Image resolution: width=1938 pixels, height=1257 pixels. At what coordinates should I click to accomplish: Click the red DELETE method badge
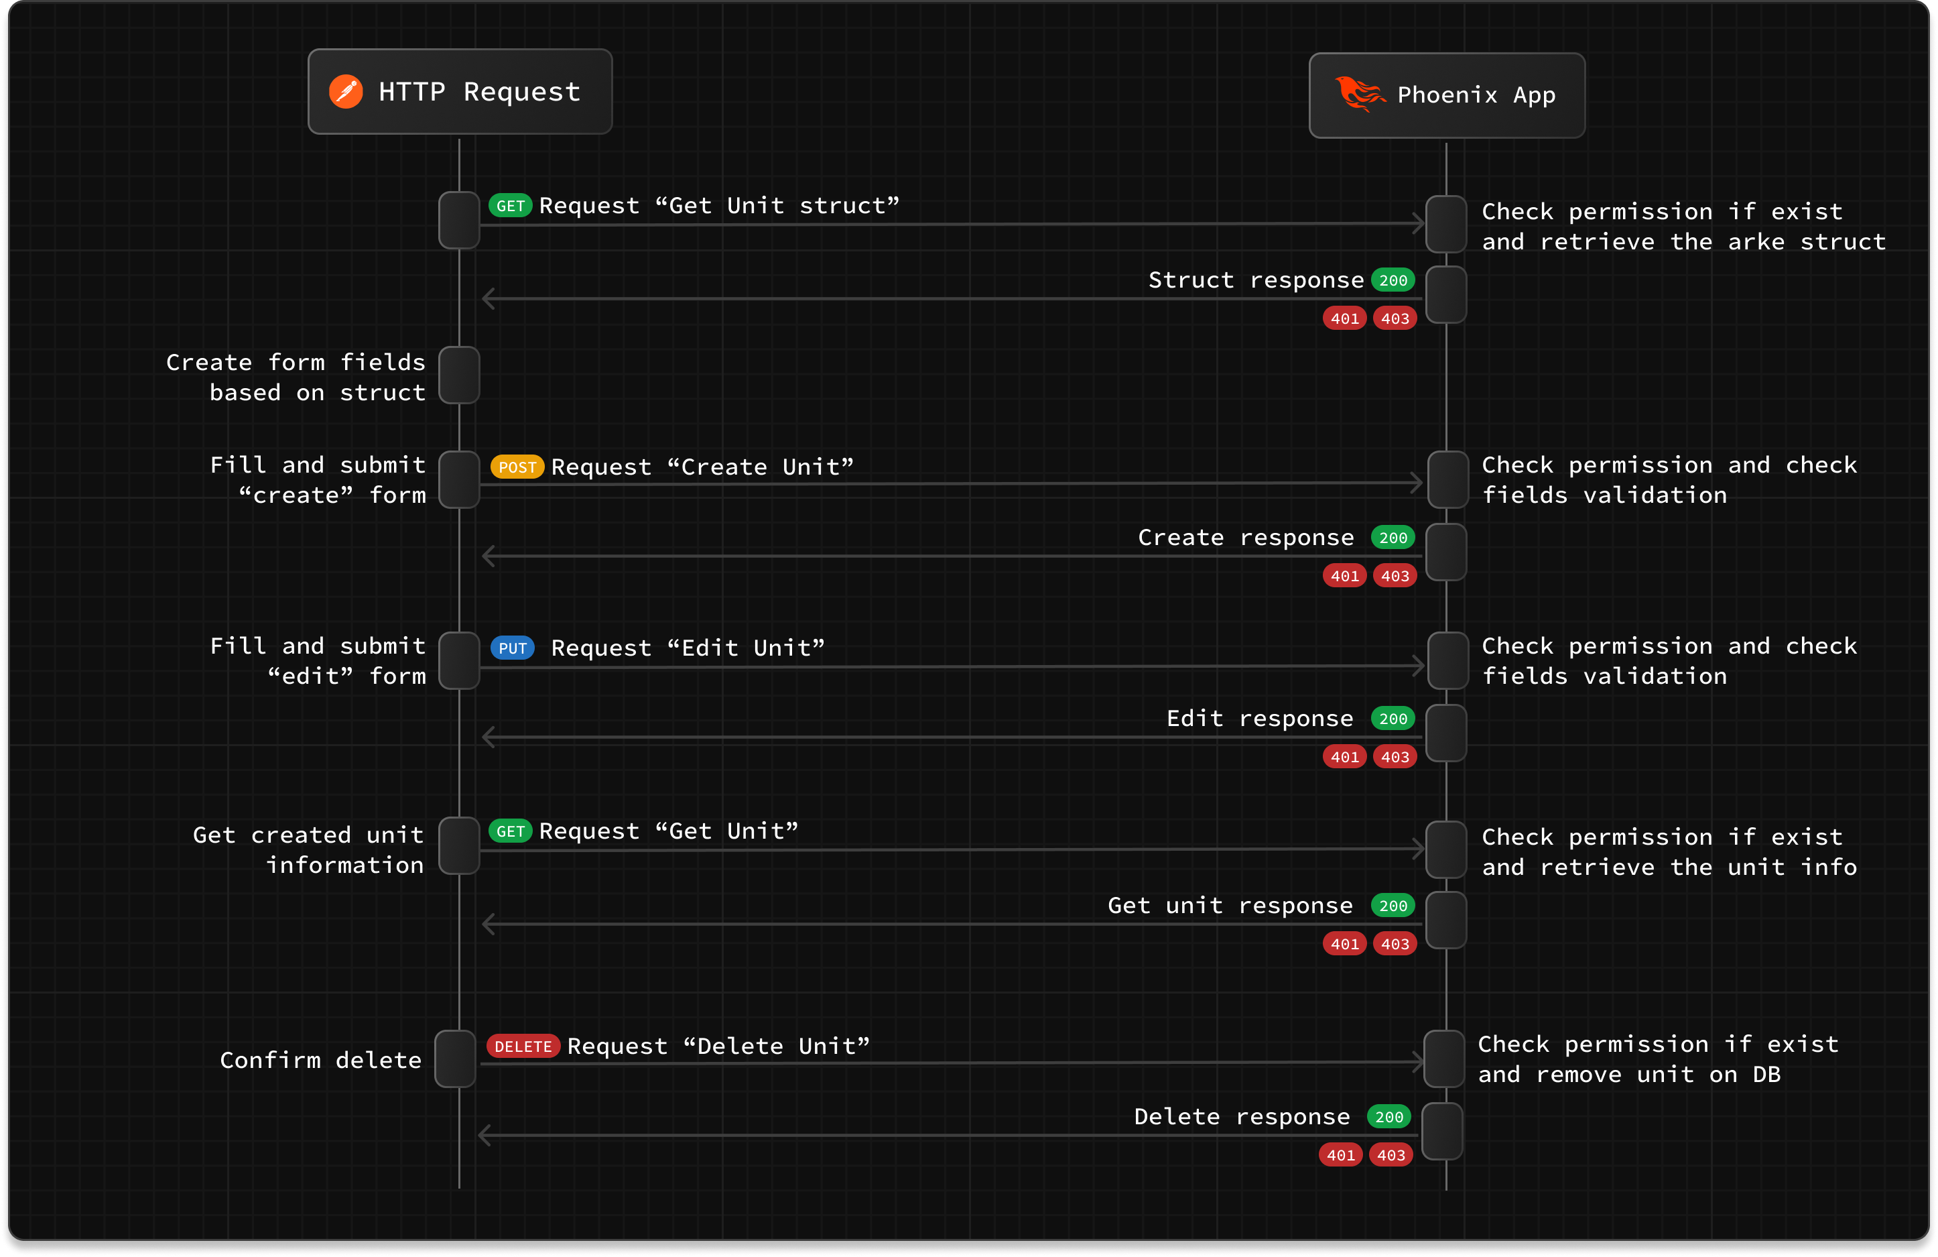(x=523, y=1046)
